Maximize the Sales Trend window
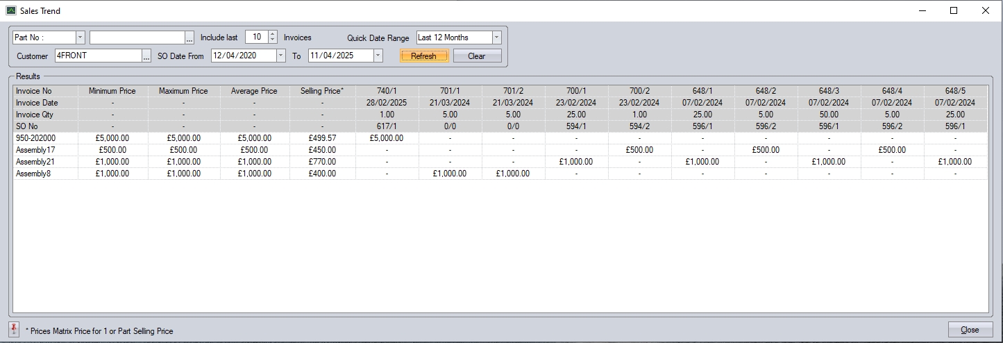This screenshot has width=1003, height=343. tap(953, 11)
